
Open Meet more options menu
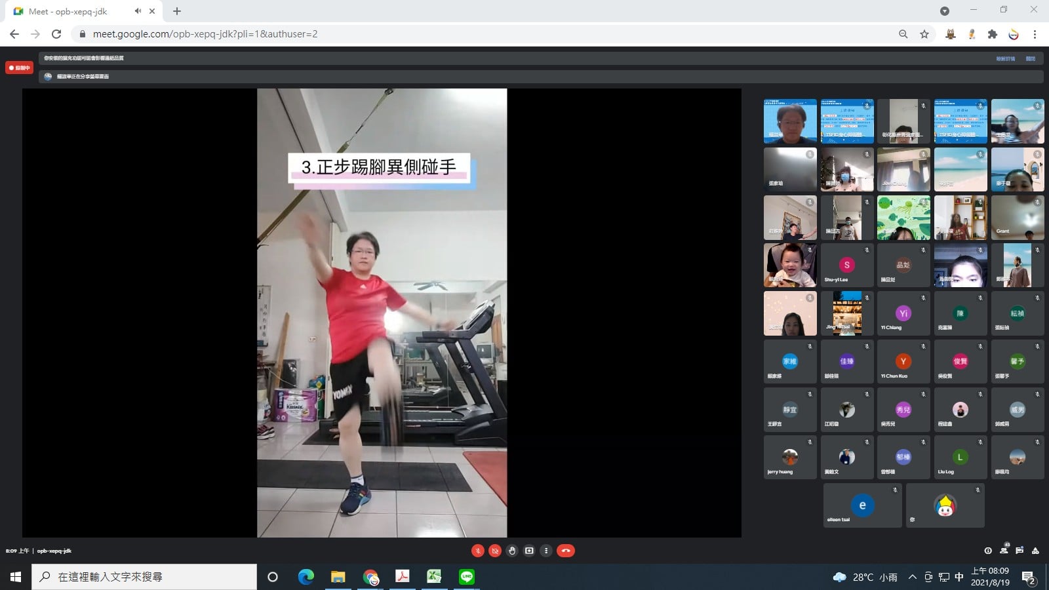[546, 551]
